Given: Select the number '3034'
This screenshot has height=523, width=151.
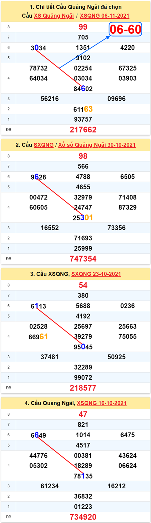Looking at the screenshot, I should (x=38, y=48).
